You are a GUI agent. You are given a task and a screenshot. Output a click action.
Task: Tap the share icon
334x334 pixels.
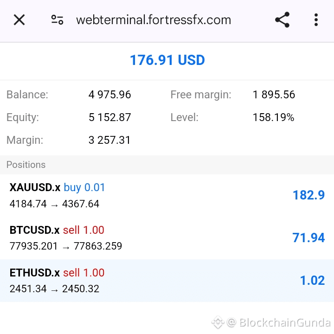(282, 20)
